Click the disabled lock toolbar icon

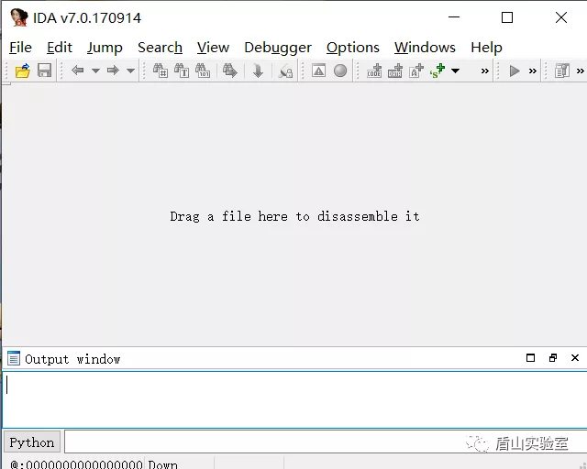tap(285, 71)
